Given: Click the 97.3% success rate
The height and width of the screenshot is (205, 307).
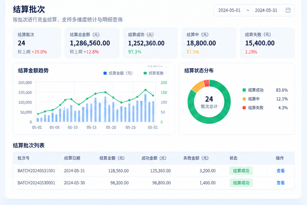Looking at the screenshot, I should tap(135, 52).
